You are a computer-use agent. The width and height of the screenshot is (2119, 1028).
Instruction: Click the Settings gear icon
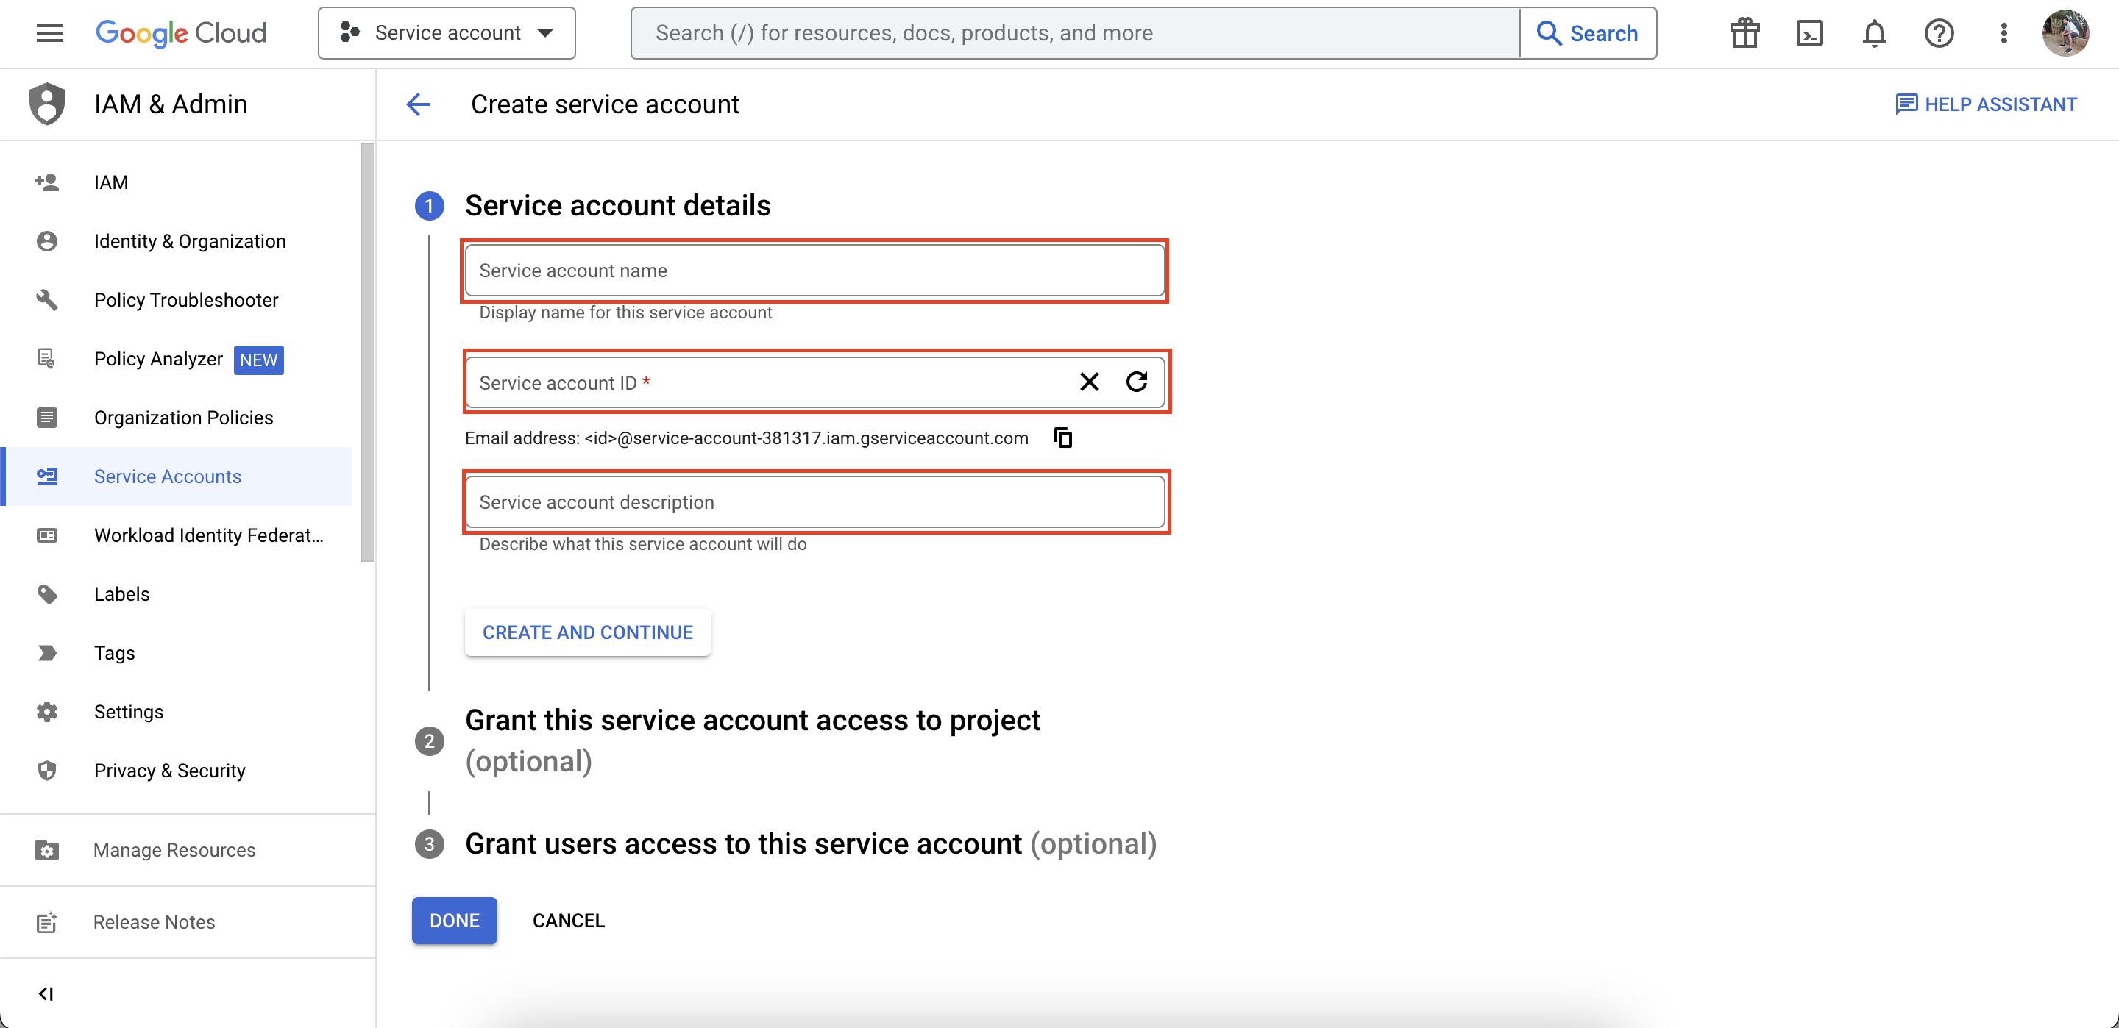[x=47, y=711]
